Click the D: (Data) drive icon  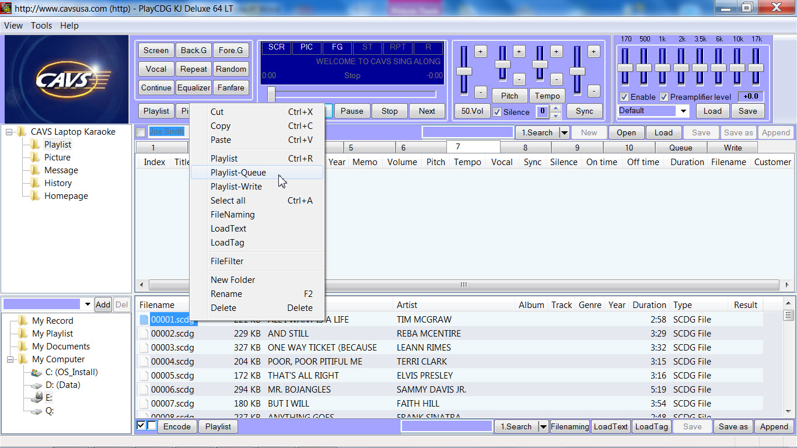point(37,385)
